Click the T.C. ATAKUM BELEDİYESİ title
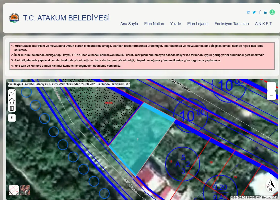 (x=66, y=18)
